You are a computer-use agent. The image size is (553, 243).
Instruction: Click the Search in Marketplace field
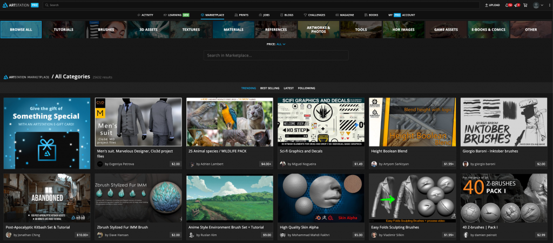(x=276, y=55)
